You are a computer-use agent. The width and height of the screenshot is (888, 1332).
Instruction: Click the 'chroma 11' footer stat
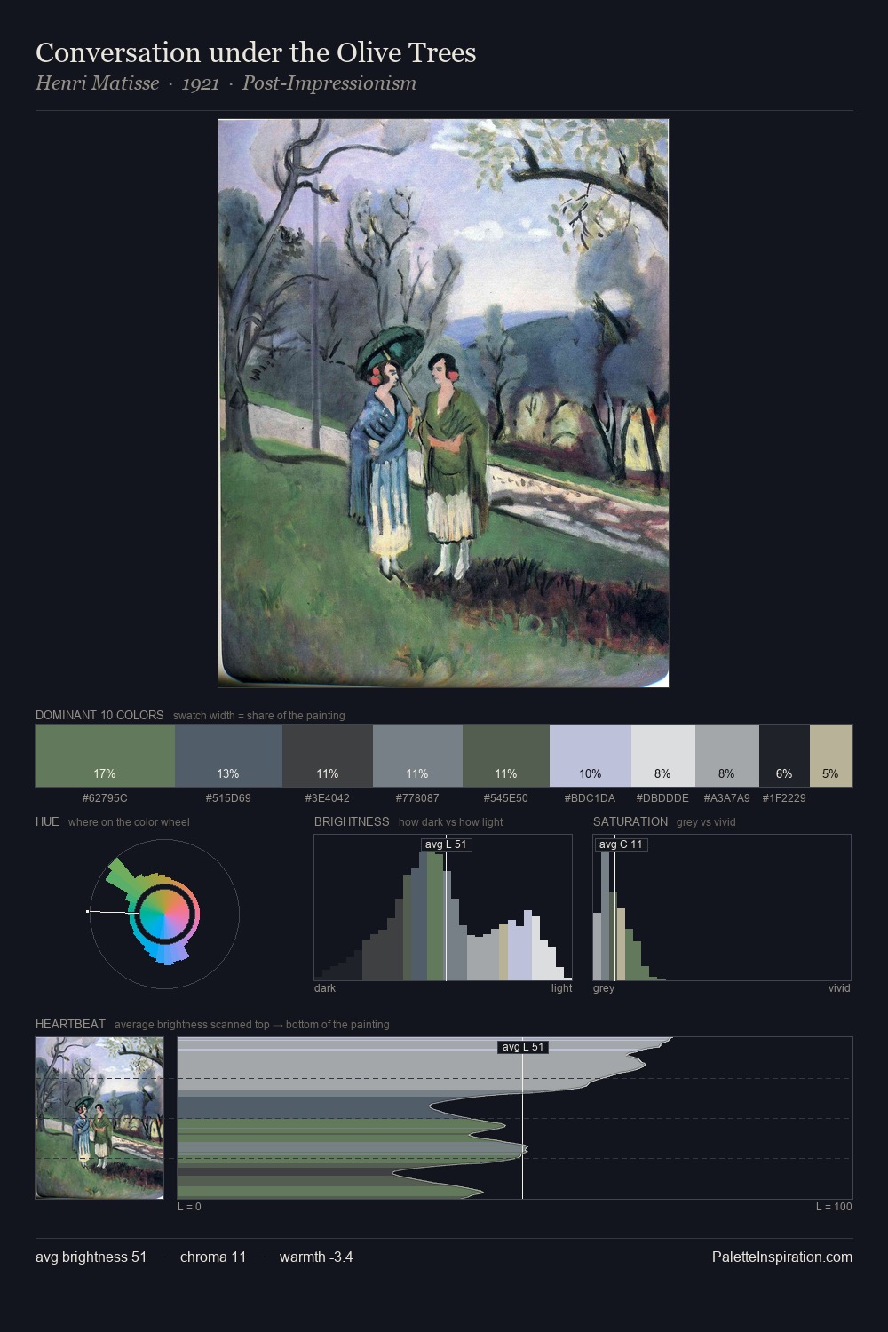tap(213, 1257)
